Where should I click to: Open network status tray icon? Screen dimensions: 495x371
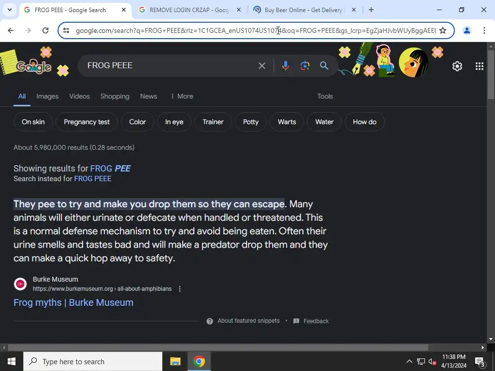point(421,361)
